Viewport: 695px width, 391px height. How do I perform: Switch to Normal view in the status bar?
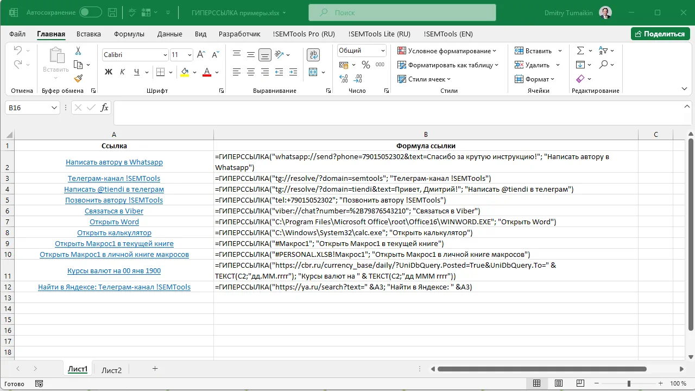[x=536, y=383]
